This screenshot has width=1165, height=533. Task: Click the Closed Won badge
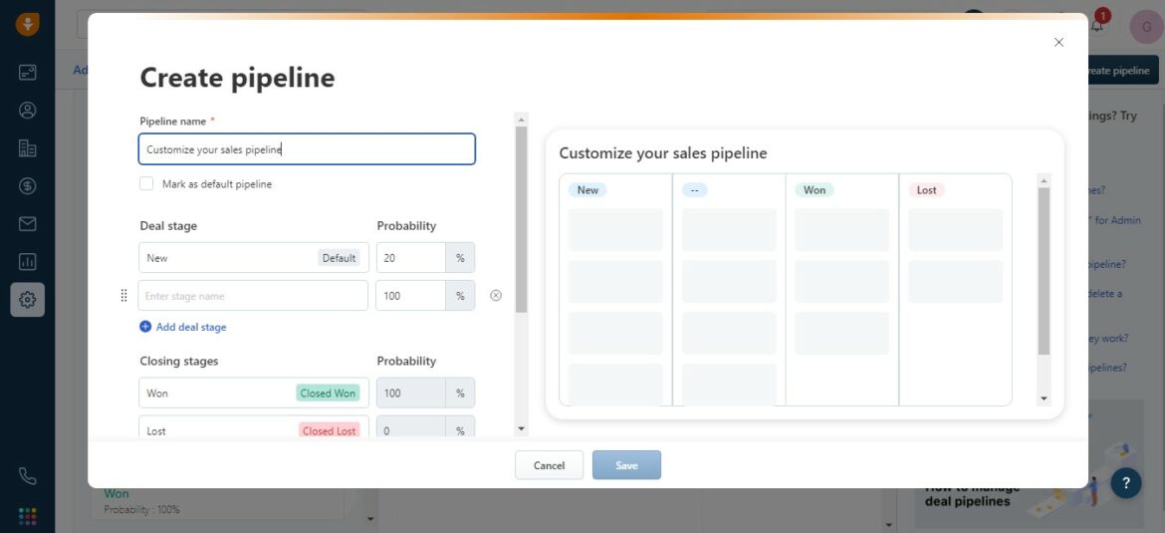point(328,393)
